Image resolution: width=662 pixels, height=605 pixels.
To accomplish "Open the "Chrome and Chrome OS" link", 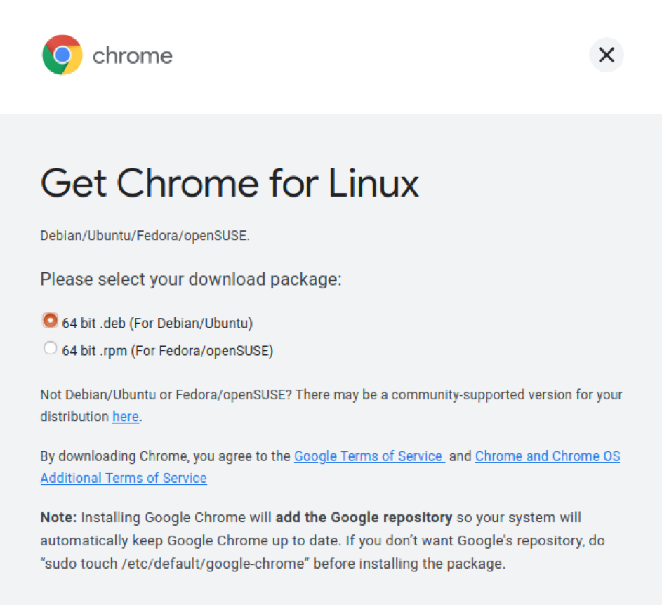I will click(548, 456).
